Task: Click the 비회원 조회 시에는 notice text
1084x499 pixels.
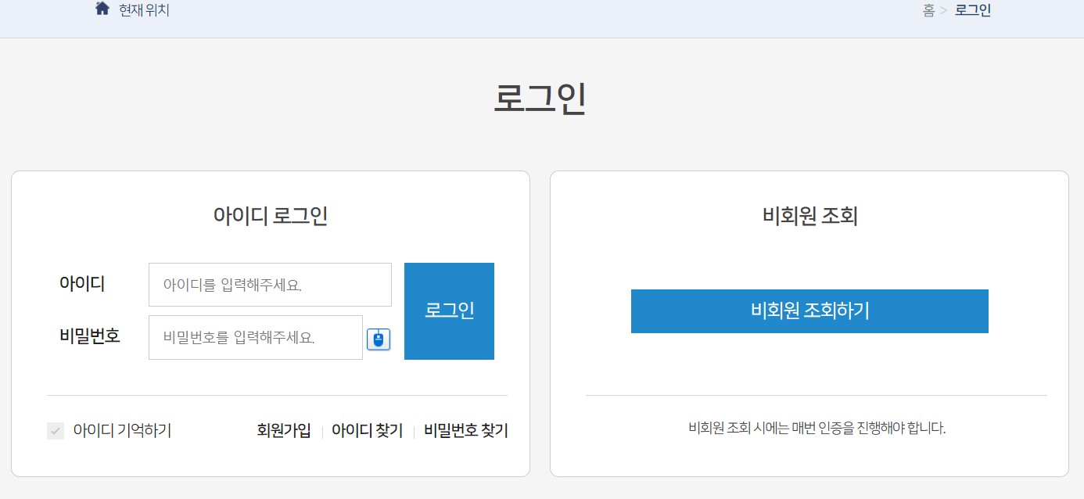Action: coord(817,429)
